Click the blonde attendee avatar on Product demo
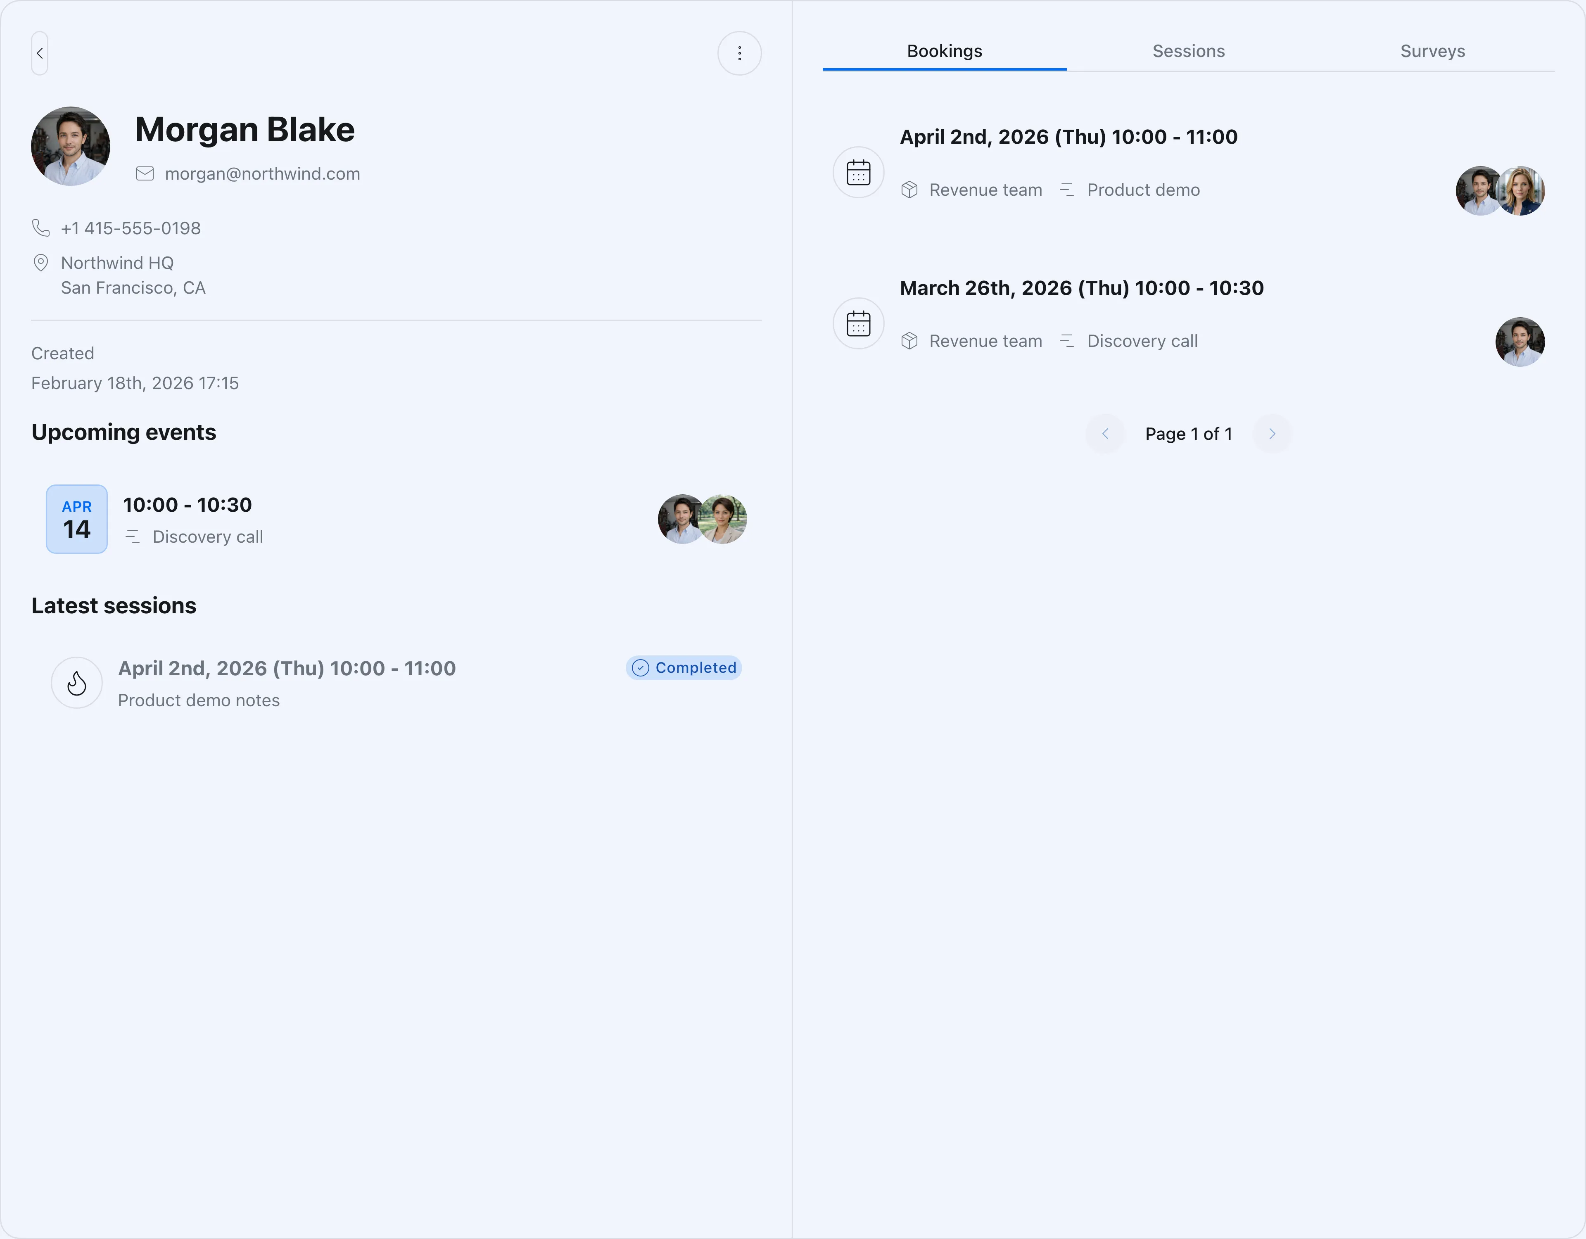This screenshot has width=1586, height=1239. [x=1522, y=191]
